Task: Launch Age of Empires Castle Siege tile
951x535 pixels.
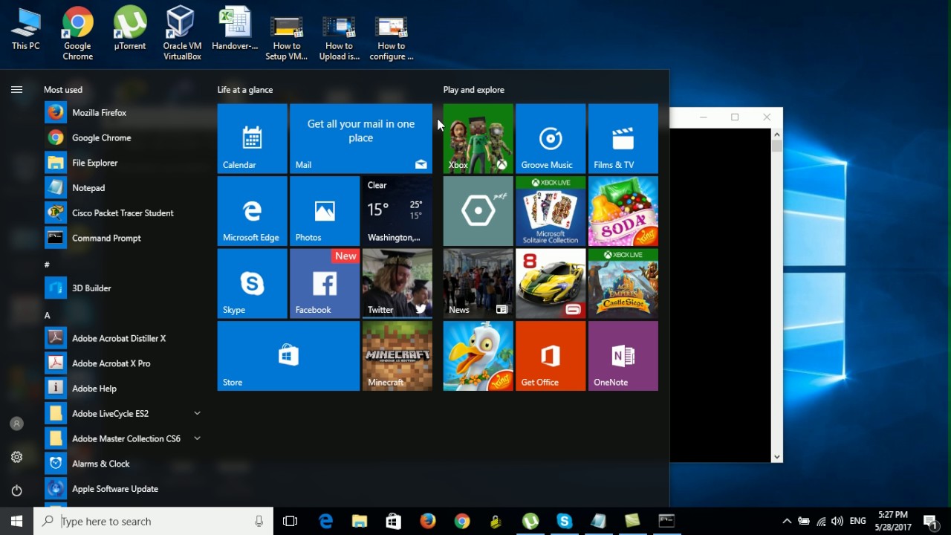Action: tap(623, 283)
